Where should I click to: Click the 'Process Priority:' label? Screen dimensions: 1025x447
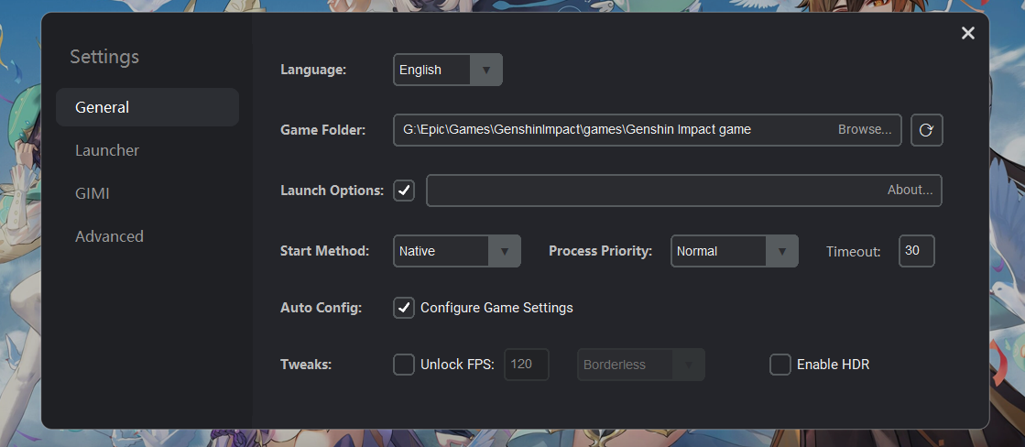pos(601,251)
